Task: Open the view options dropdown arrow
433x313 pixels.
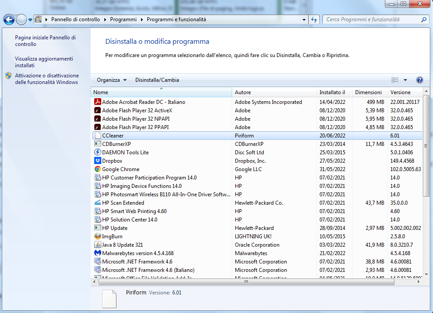Action: pos(405,80)
